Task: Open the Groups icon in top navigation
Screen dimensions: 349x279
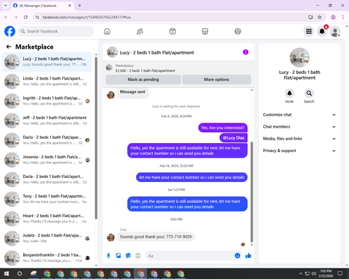Action: (x=237, y=31)
